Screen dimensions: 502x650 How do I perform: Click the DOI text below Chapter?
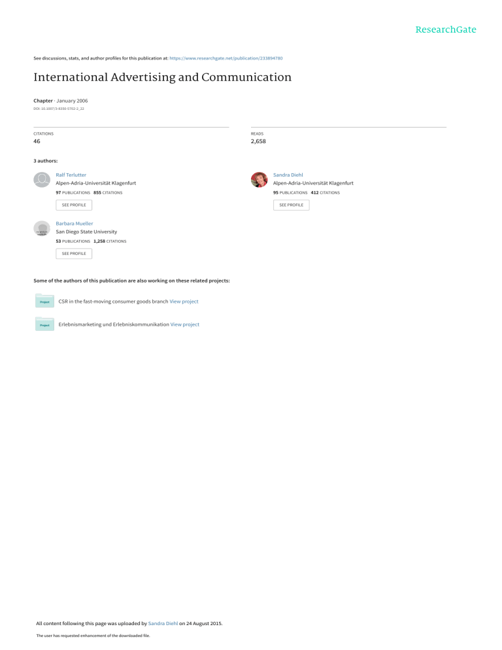pyautogui.click(x=59, y=109)
